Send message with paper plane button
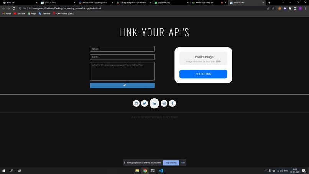309x174 pixels. [122, 85]
